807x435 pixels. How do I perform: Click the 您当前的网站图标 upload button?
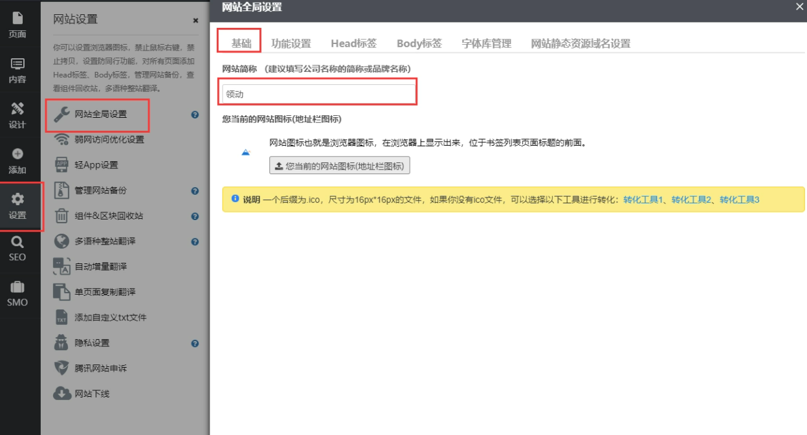point(340,166)
